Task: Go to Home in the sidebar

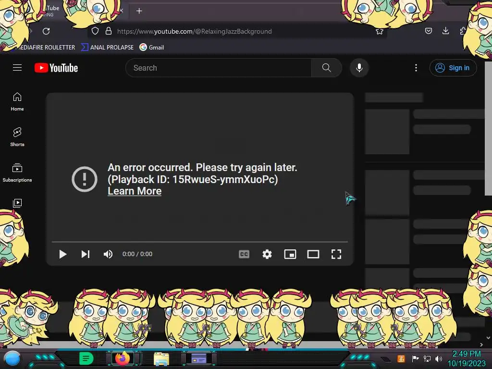Action: tap(17, 102)
